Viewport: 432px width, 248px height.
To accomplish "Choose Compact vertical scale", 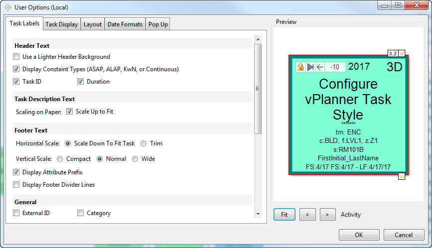I will 60,159.
